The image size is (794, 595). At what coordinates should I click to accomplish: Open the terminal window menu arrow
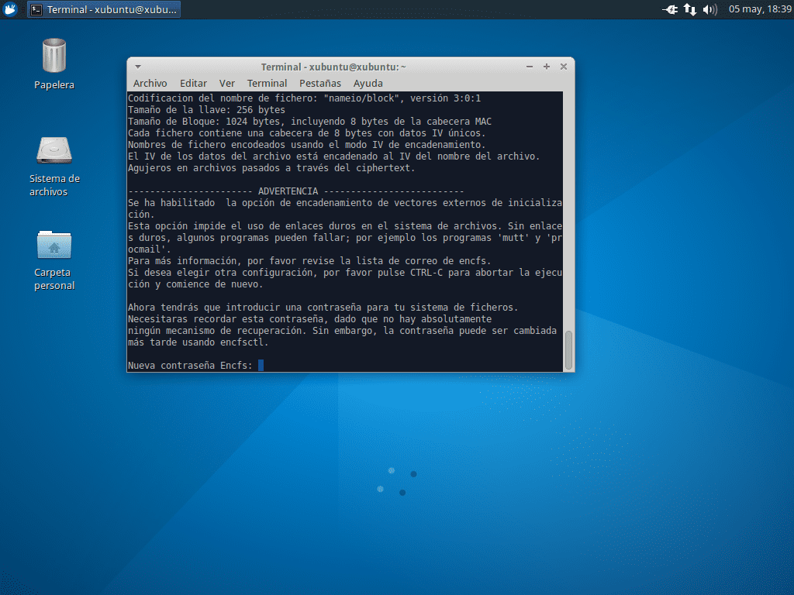(x=137, y=67)
